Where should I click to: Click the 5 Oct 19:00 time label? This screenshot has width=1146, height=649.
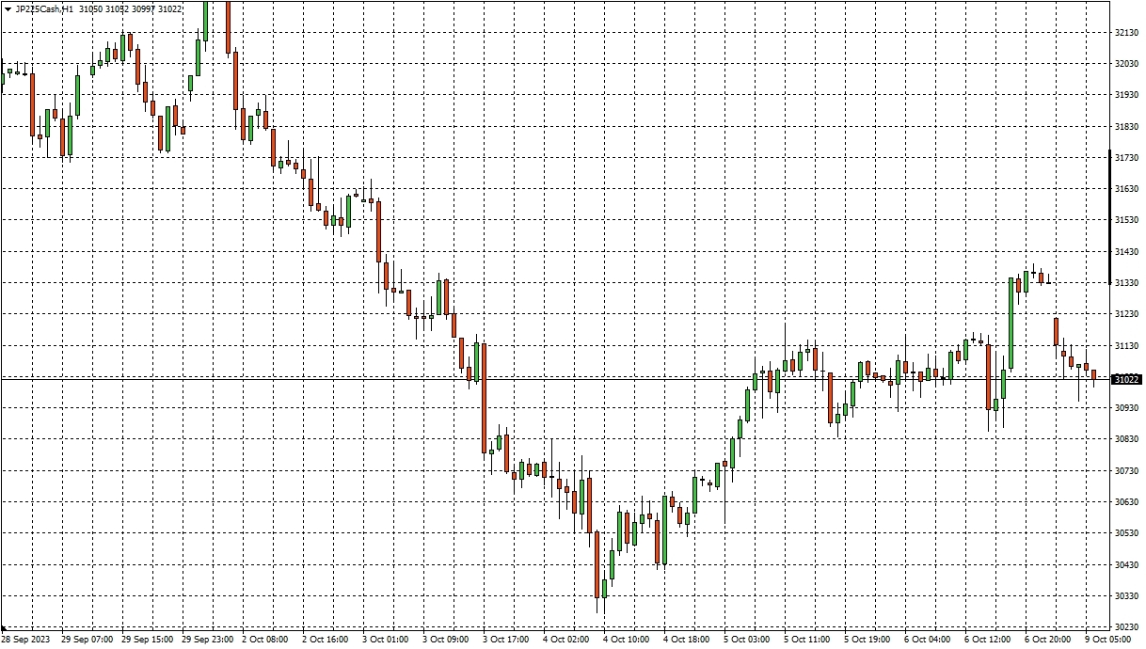[x=868, y=640]
